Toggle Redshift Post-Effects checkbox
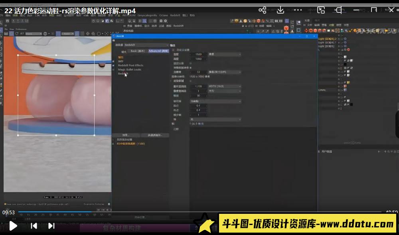The height and width of the screenshot is (235, 399). pyautogui.click(x=113, y=66)
